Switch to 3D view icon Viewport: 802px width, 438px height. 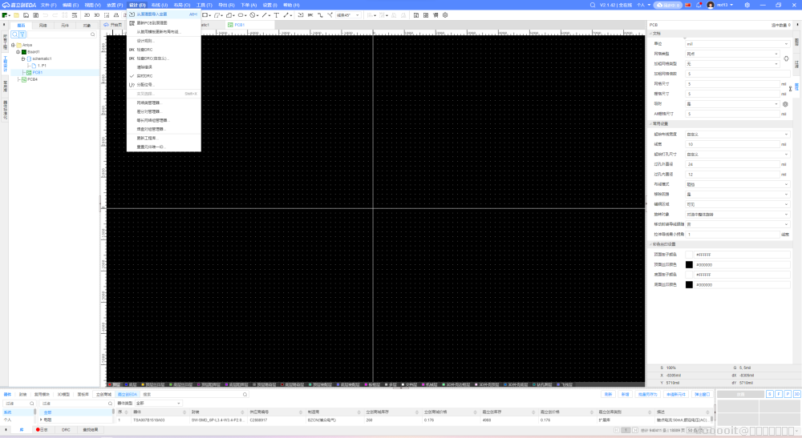click(97, 15)
